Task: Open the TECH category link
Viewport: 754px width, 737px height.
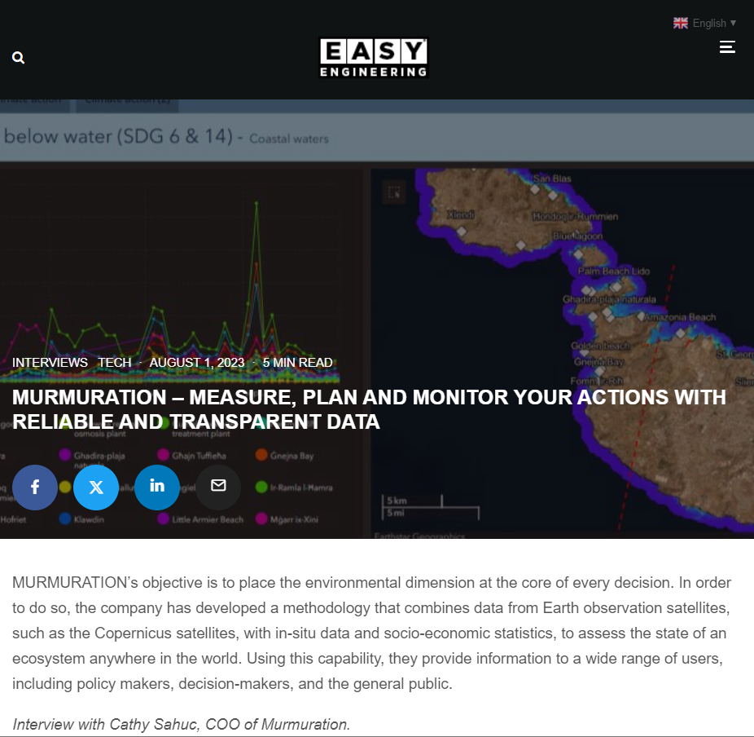Action: tap(115, 363)
